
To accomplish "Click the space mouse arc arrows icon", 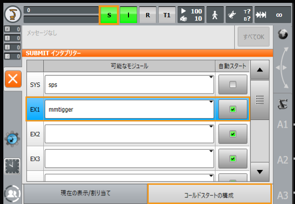I will (x=282, y=68).
